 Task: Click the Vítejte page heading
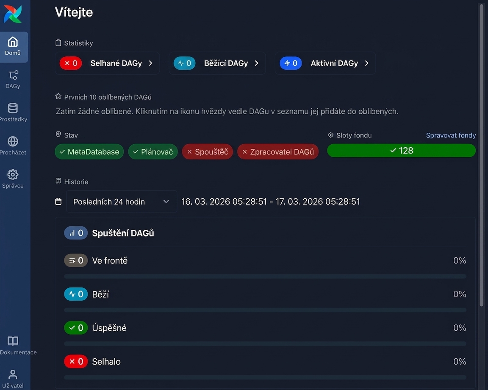pos(74,12)
